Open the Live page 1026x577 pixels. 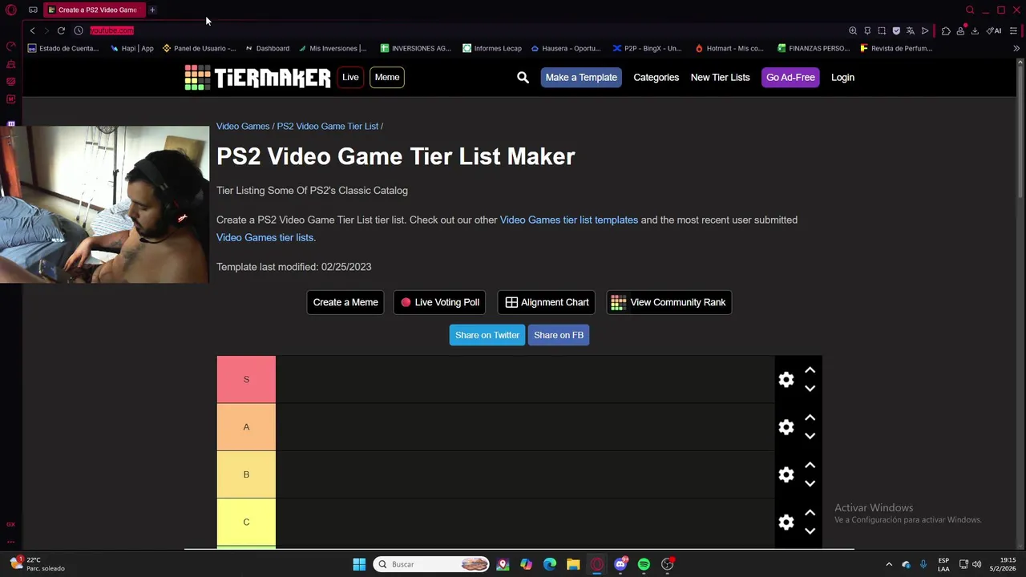pyautogui.click(x=350, y=78)
